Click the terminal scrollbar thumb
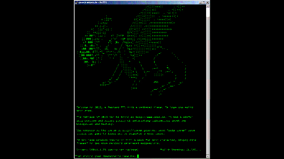This screenshot has height=159, width=284. 208,12
